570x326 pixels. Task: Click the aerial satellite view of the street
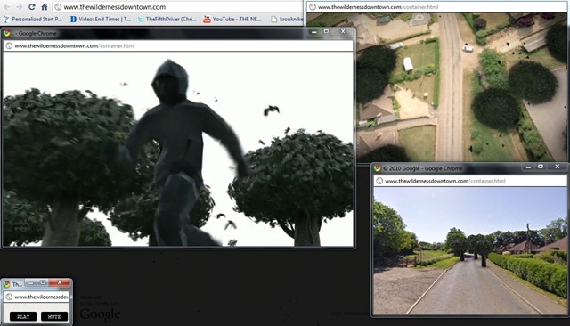coord(461,87)
